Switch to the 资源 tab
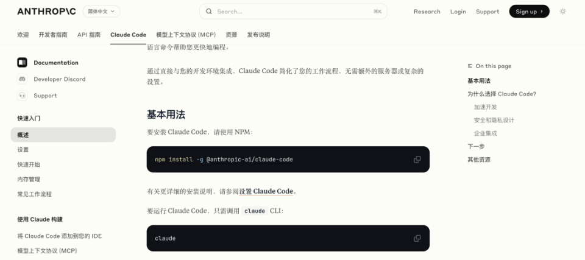585x260 pixels. tap(232, 35)
